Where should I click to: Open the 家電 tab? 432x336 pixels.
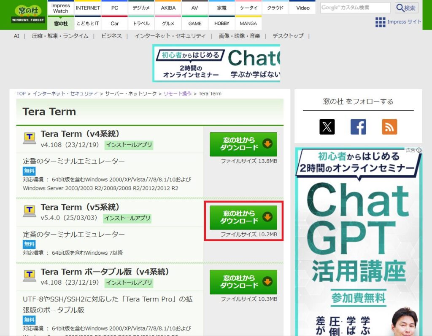[221, 8]
